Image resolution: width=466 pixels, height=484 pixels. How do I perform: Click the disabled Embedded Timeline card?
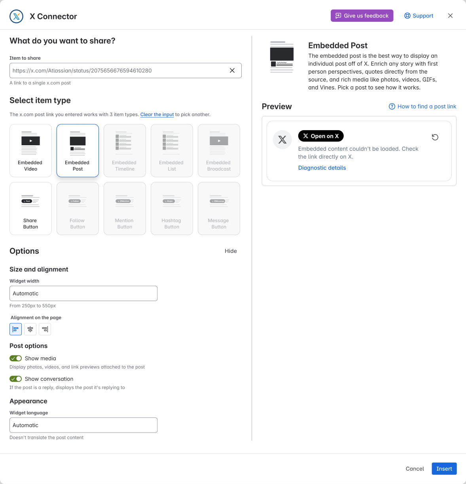(125, 150)
